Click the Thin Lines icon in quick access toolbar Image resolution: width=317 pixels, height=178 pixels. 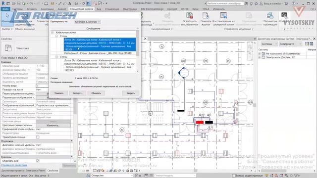(x=89, y=3)
